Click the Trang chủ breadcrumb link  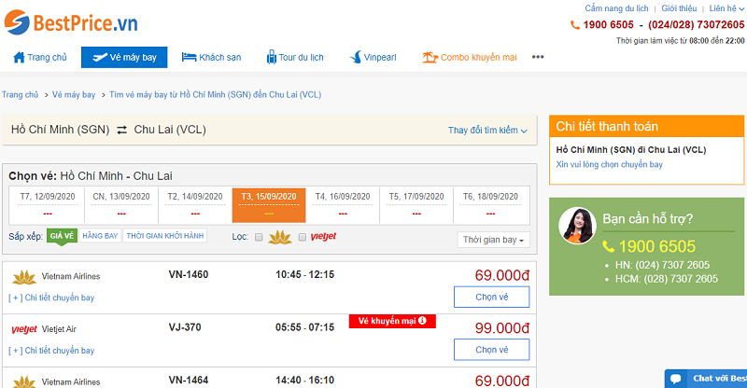(x=20, y=94)
